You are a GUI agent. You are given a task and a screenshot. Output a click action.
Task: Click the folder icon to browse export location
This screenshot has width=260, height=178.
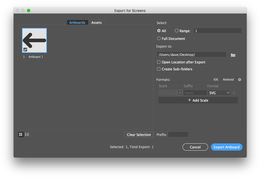(x=233, y=55)
